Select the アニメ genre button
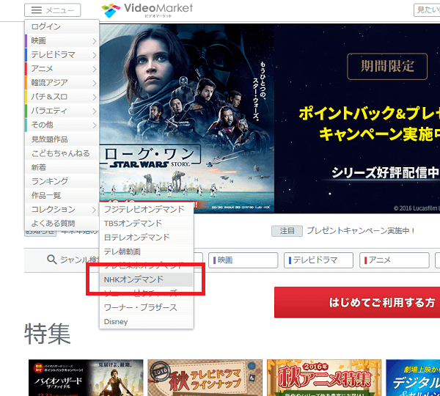Screen dimensions: 440x396 point(395,260)
